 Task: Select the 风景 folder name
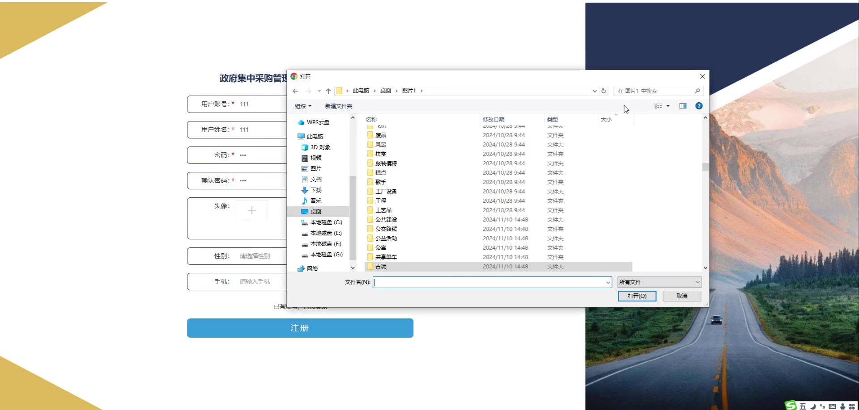pyautogui.click(x=381, y=145)
